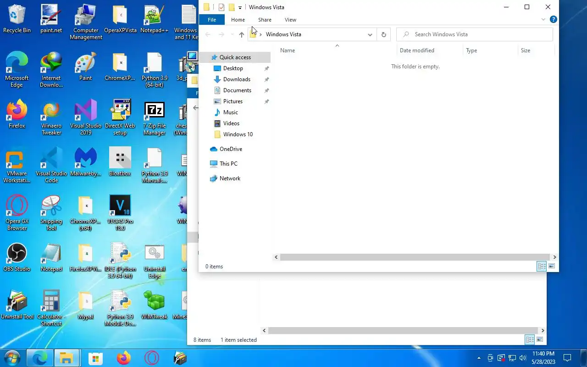Sort by the Type column

coord(471,50)
